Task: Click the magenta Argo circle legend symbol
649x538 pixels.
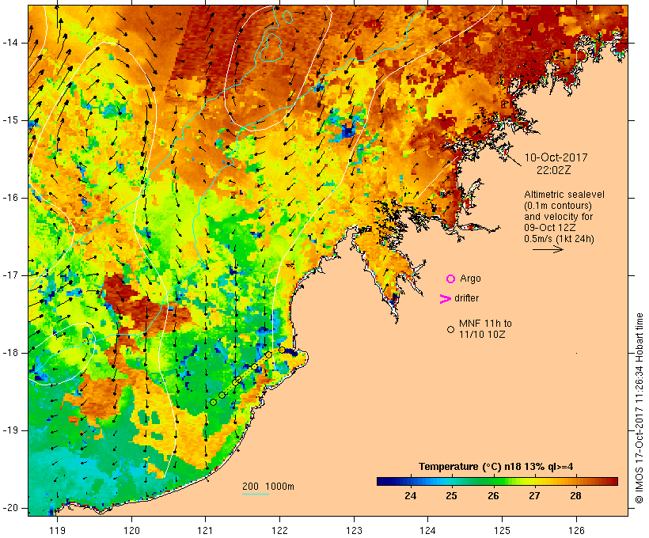Action: [x=451, y=279]
